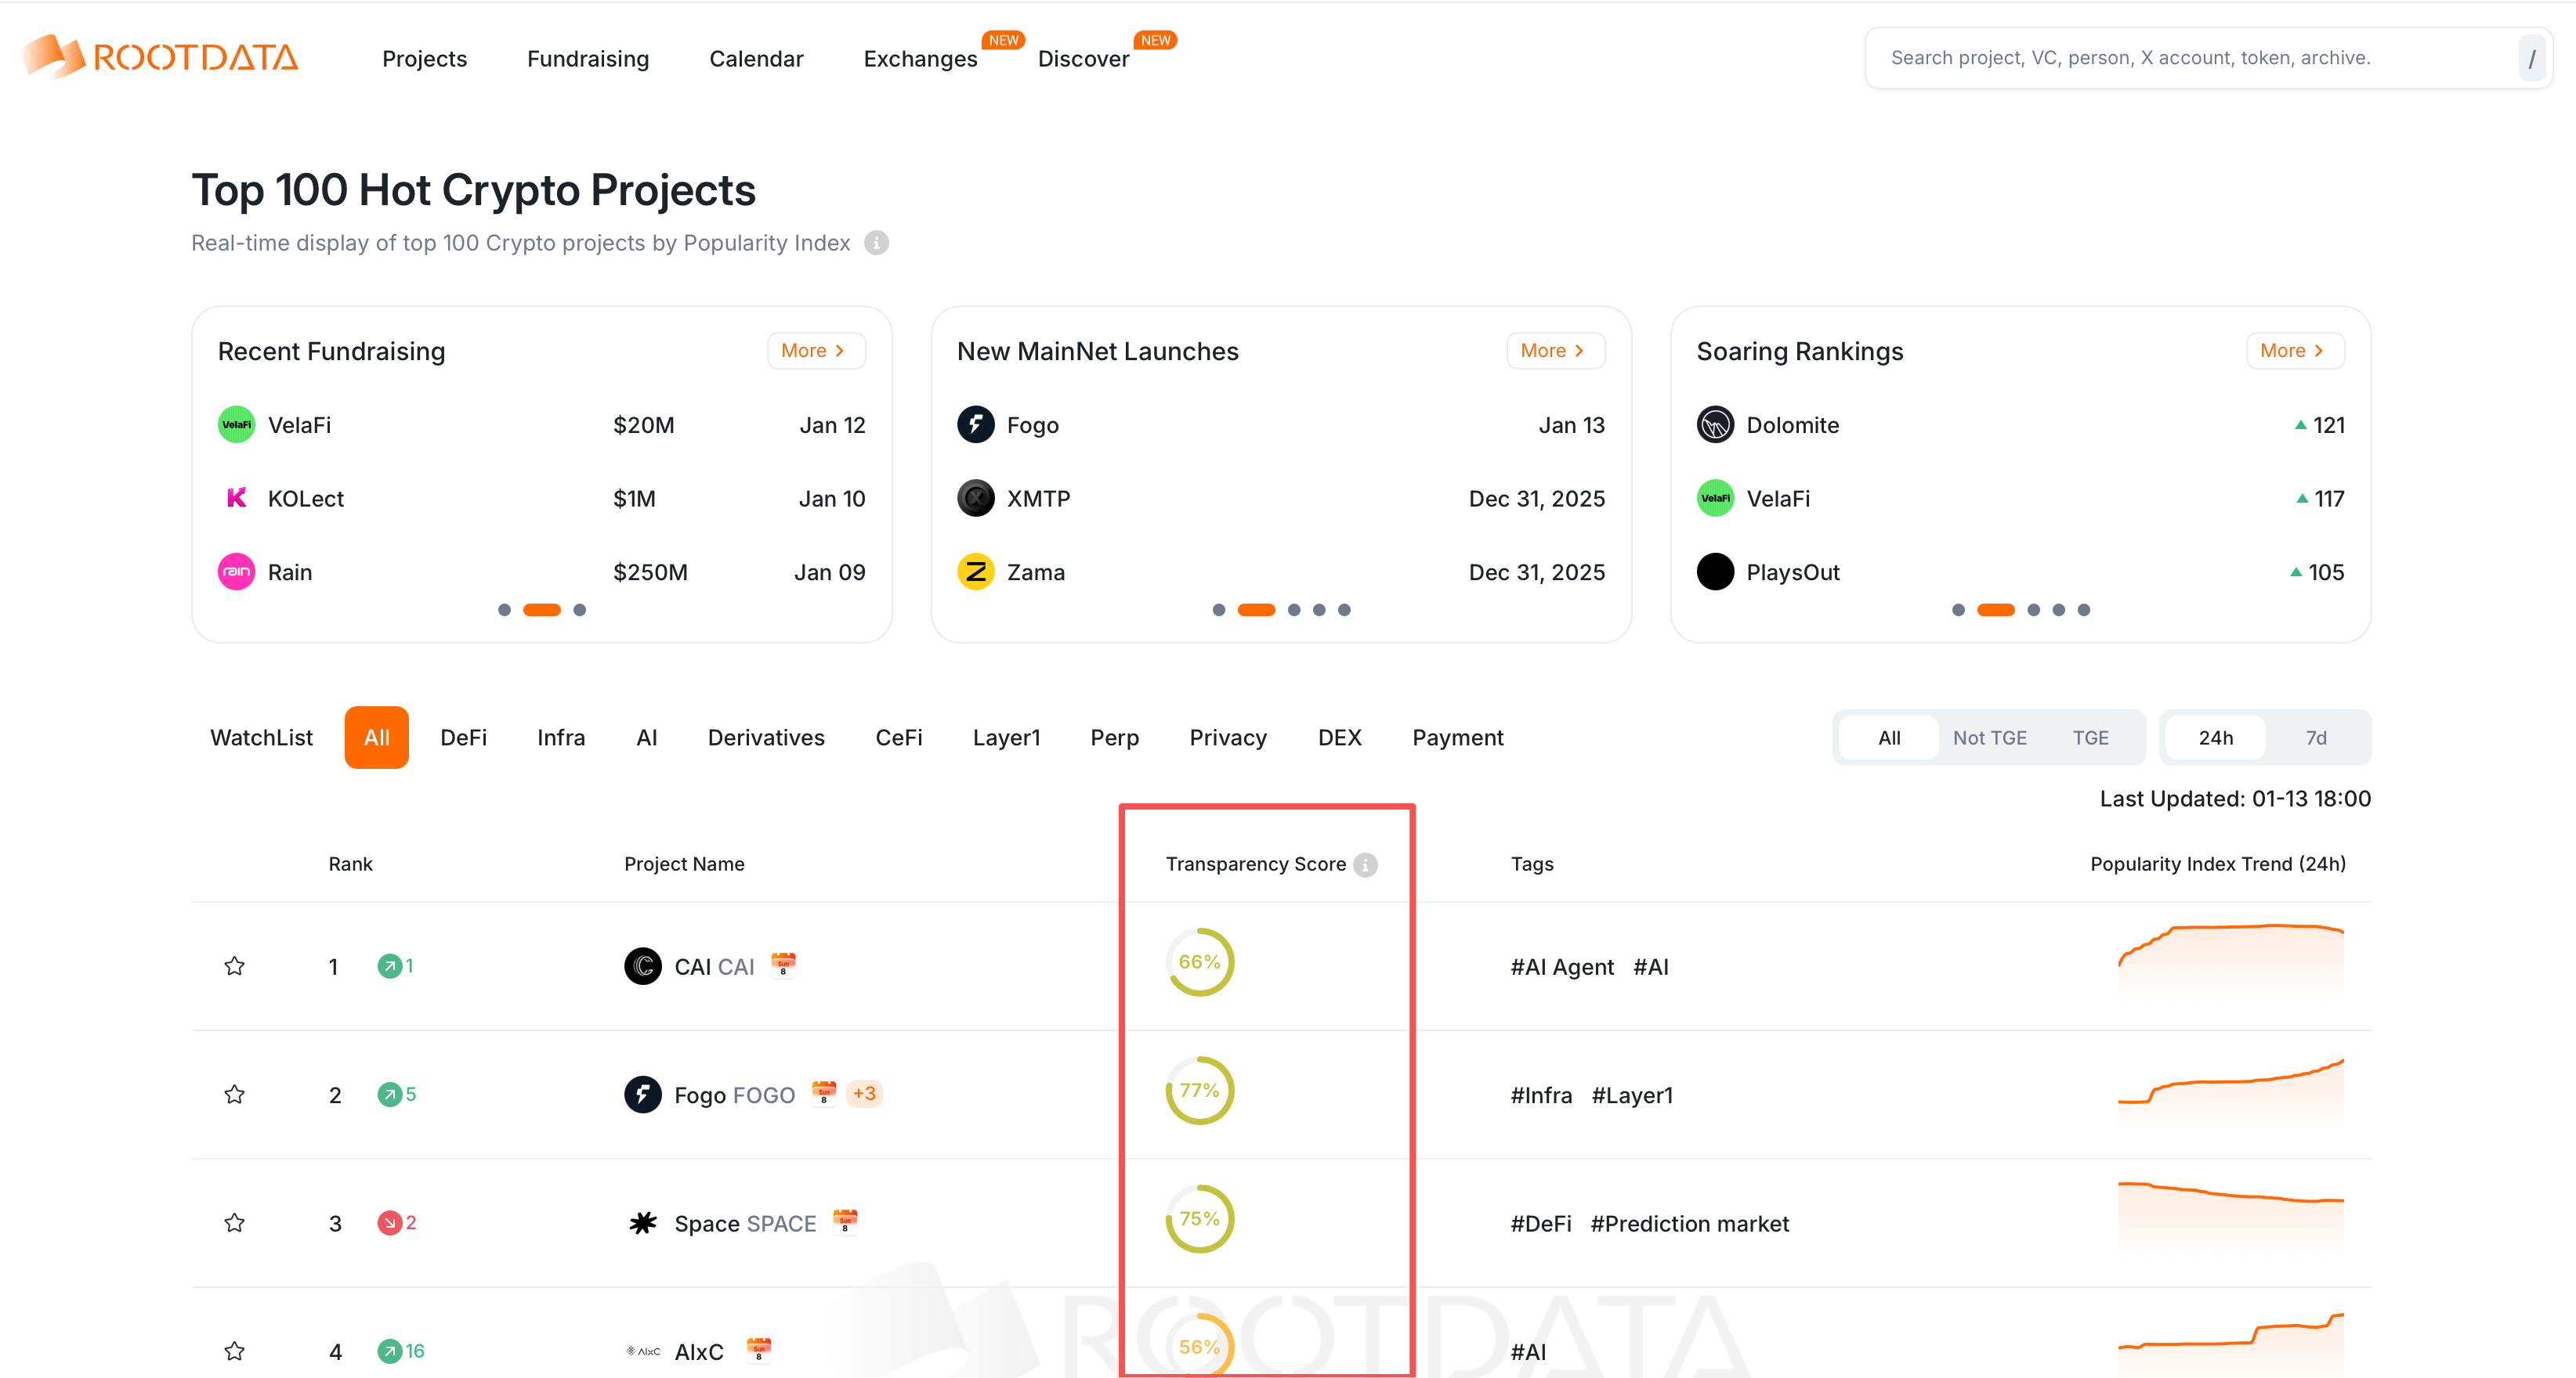Click the Rain project icon
Screen dimensions: 2576x1378
[x=236, y=572]
